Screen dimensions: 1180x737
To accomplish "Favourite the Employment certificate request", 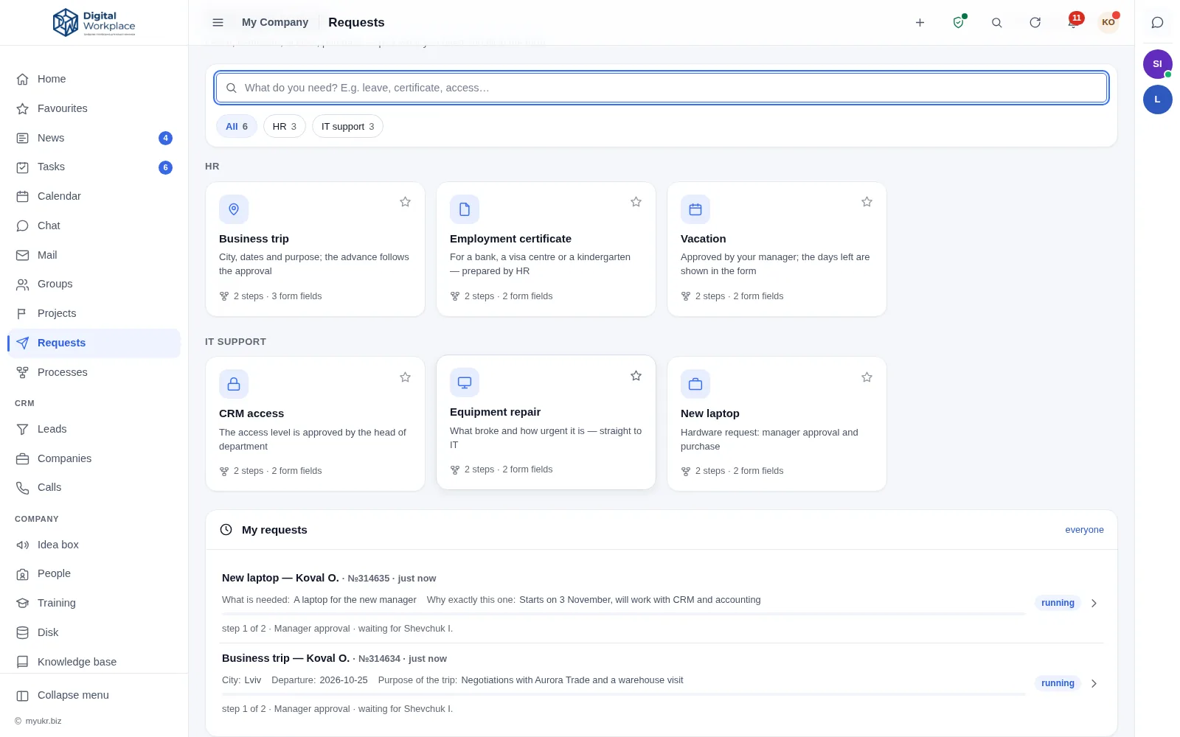I will 636,202.
